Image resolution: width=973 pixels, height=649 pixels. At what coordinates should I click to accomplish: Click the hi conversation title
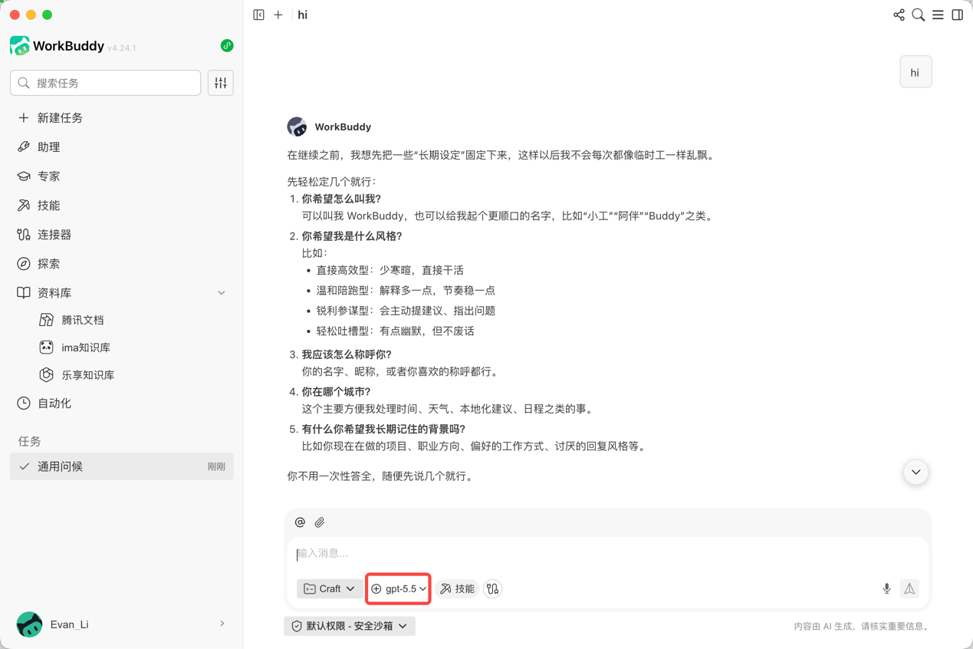click(x=303, y=15)
